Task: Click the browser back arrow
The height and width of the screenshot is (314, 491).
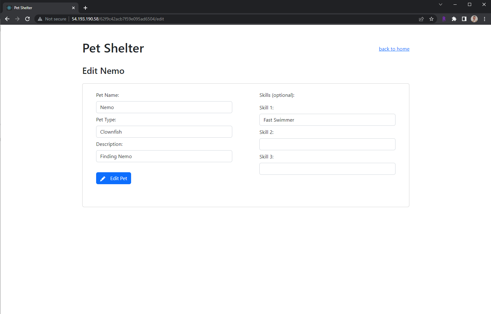Action: coord(7,19)
